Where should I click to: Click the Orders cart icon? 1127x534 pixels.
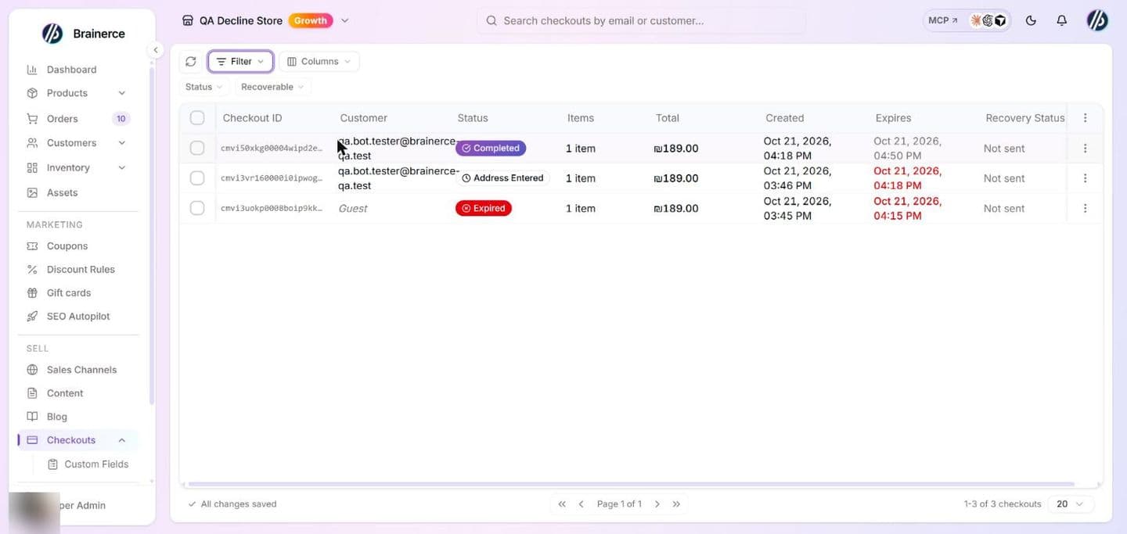32,119
